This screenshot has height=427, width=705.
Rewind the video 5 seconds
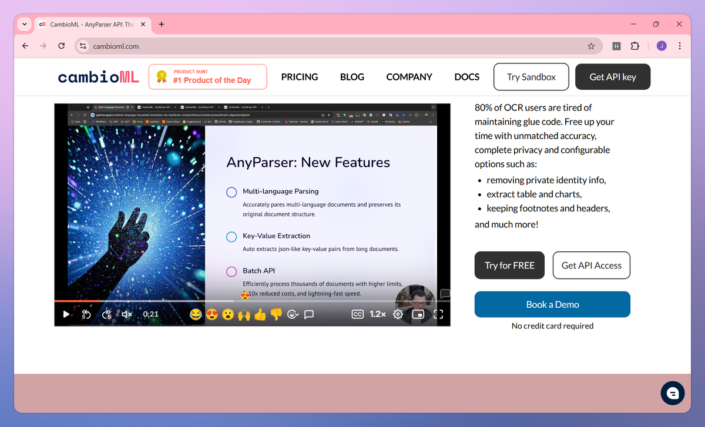pyautogui.click(x=86, y=314)
